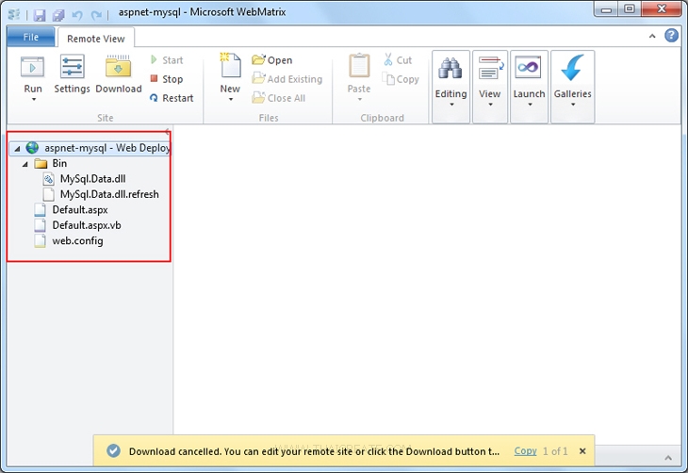This screenshot has height=473, width=688.
Task: Select the Remote View tab
Action: click(x=96, y=39)
